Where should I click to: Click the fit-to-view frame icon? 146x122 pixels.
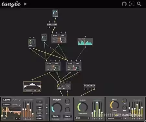click(x=132, y=4)
